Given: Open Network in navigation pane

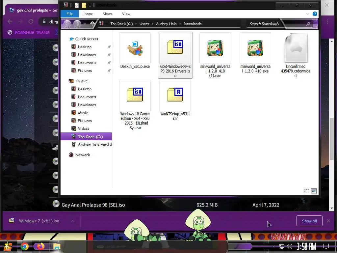Looking at the screenshot, I should point(83,155).
